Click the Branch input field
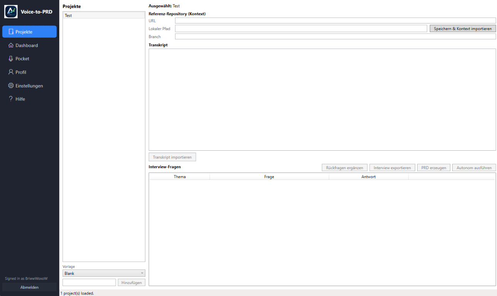Viewport: 497px width, 296px height. click(x=335, y=37)
